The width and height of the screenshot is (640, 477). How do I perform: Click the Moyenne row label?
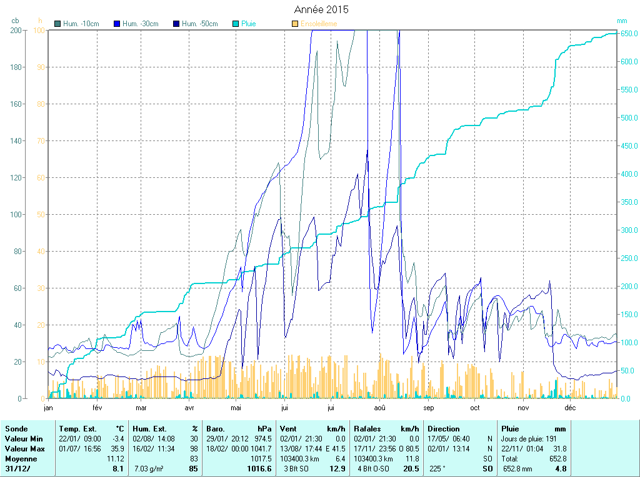coord(21,459)
